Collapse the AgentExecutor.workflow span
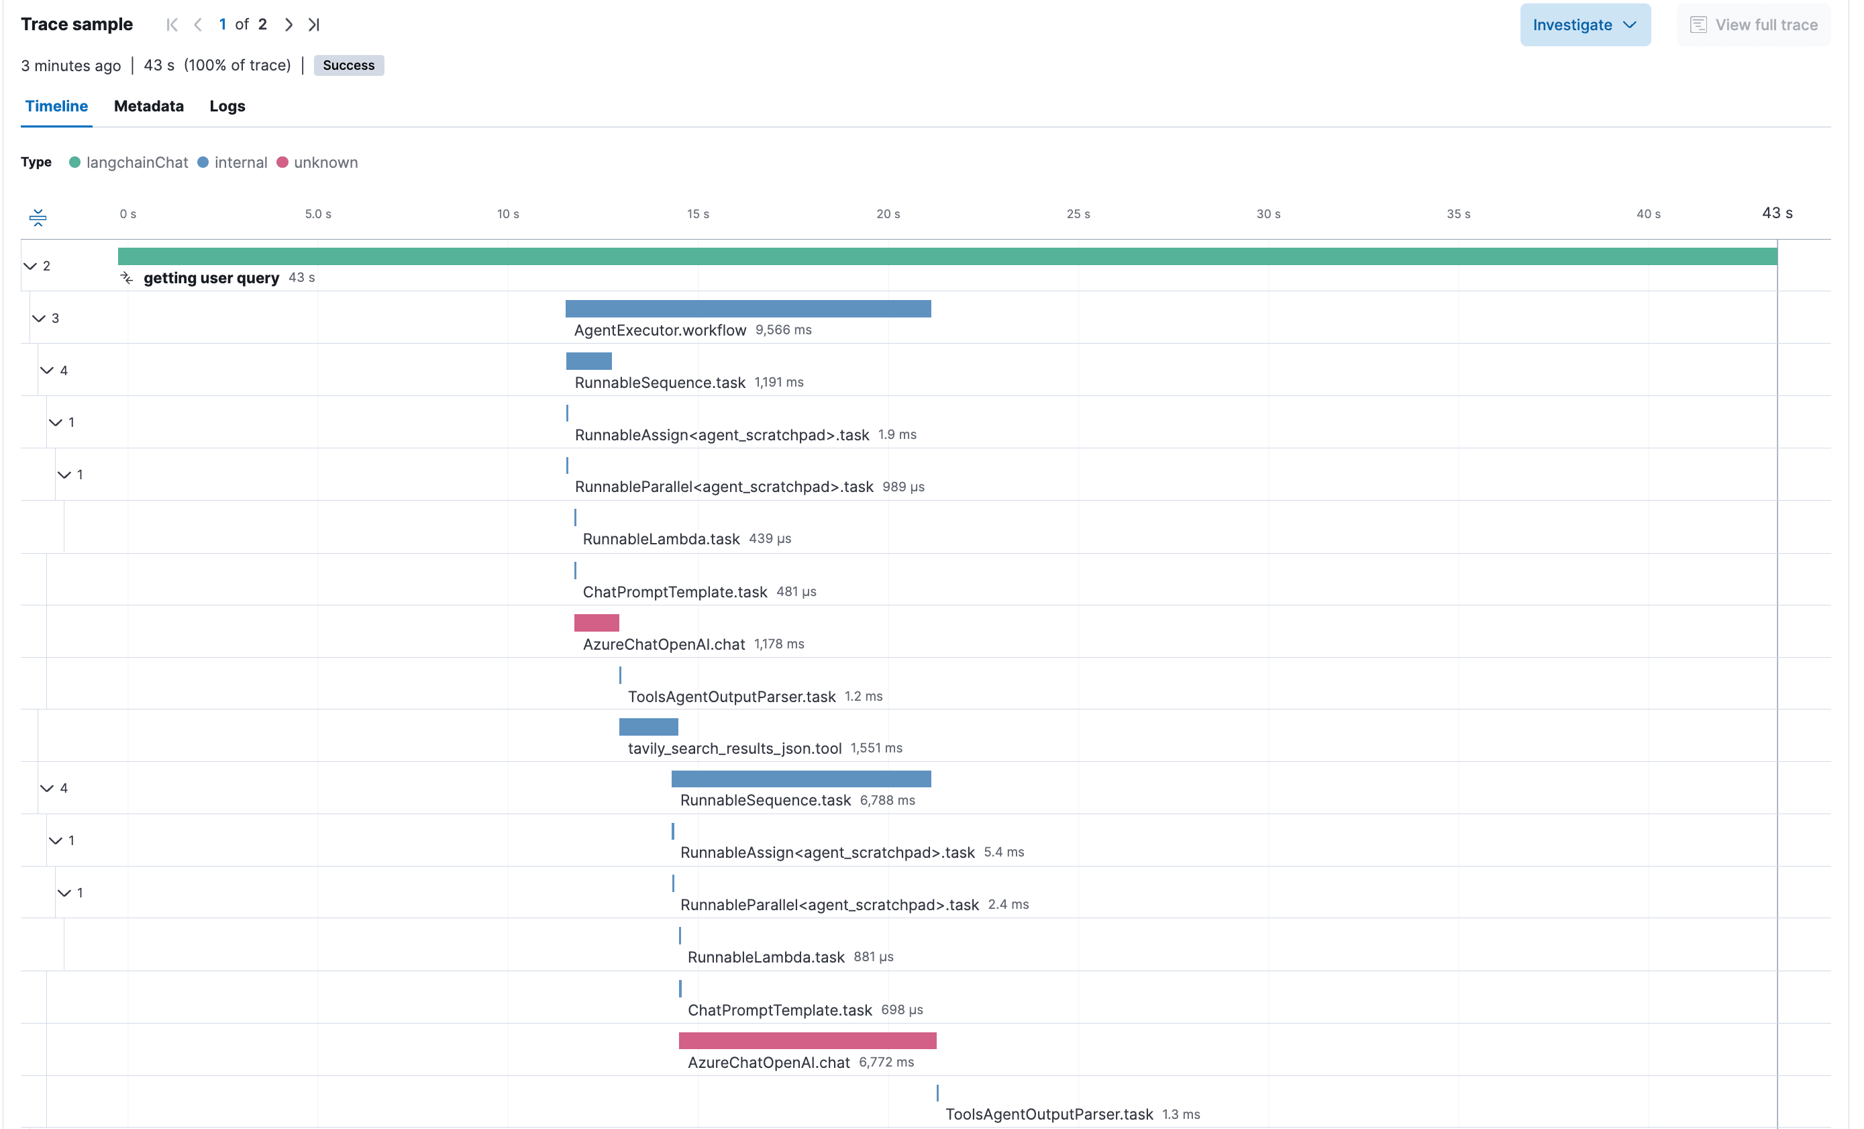Screen dimensions: 1864x1129 coord(38,317)
